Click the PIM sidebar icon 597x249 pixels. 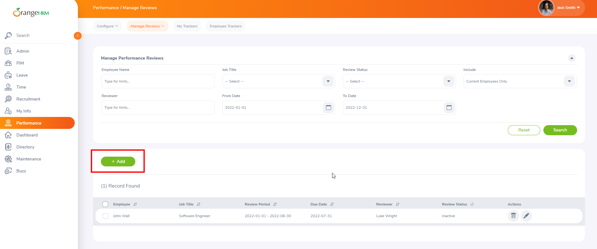tap(8, 63)
